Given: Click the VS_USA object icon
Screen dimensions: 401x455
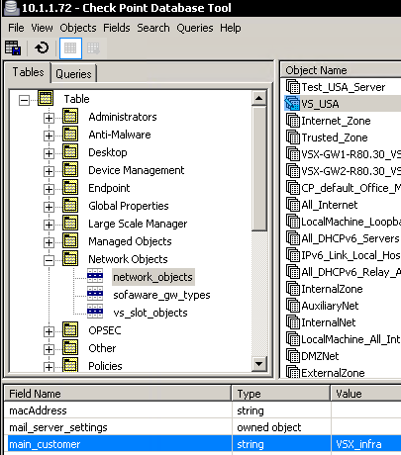Looking at the screenshot, I should click(292, 104).
